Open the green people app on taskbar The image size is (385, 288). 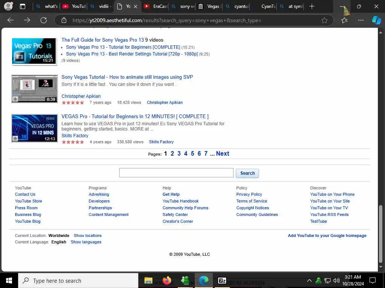click(x=185, y=280)
